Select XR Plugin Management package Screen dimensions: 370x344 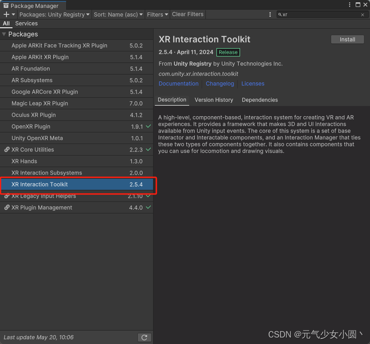(76, 207)
